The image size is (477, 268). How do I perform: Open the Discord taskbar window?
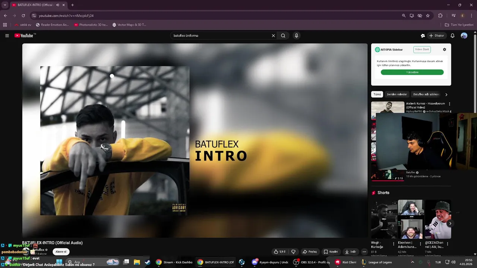[270, 262]
